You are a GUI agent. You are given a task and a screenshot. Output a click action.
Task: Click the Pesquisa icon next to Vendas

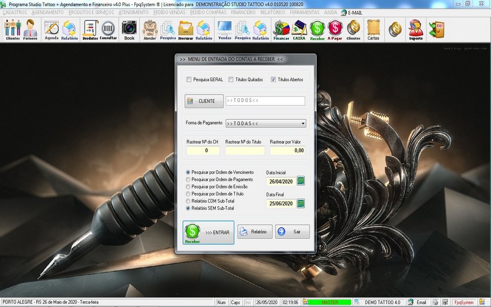pos(242,29)
